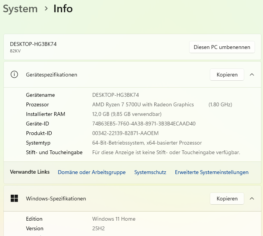Image resolution: width=263 pixels, height=236 pixels.
Task: Click the Installierter RAM label
Action: click(x=46, y=114)
